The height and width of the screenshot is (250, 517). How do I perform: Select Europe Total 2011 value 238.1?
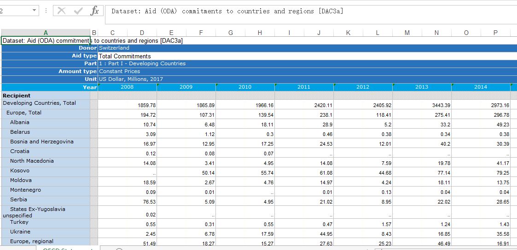(304, 115)
